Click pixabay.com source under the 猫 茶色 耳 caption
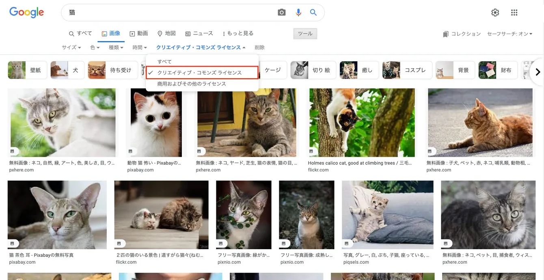This screenshot has width=544, height=280. 22,262
